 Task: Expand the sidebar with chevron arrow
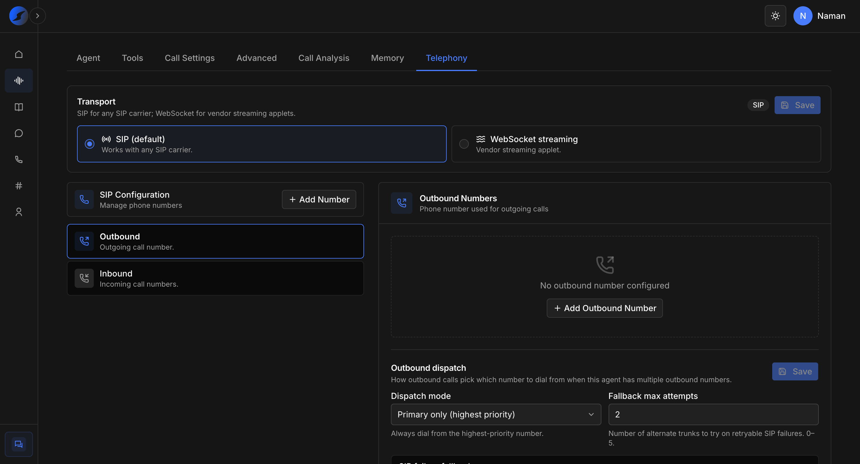tap(37, 16)
